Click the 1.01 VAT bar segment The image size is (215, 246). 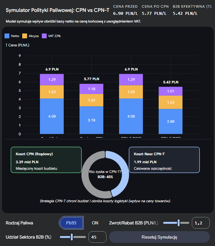(171, 91)
